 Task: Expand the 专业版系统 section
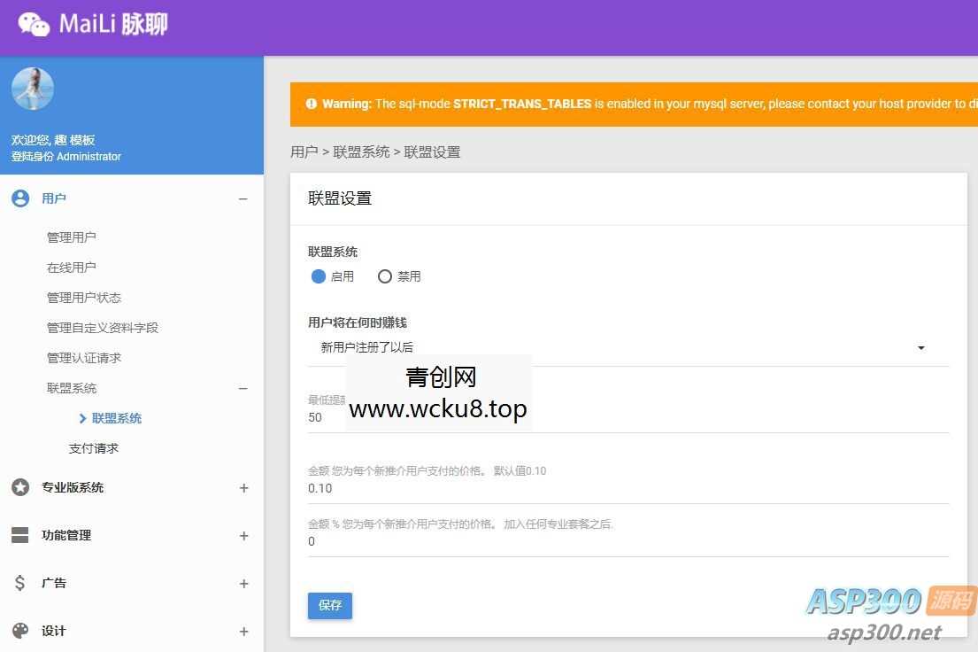[x=243, y=487]
